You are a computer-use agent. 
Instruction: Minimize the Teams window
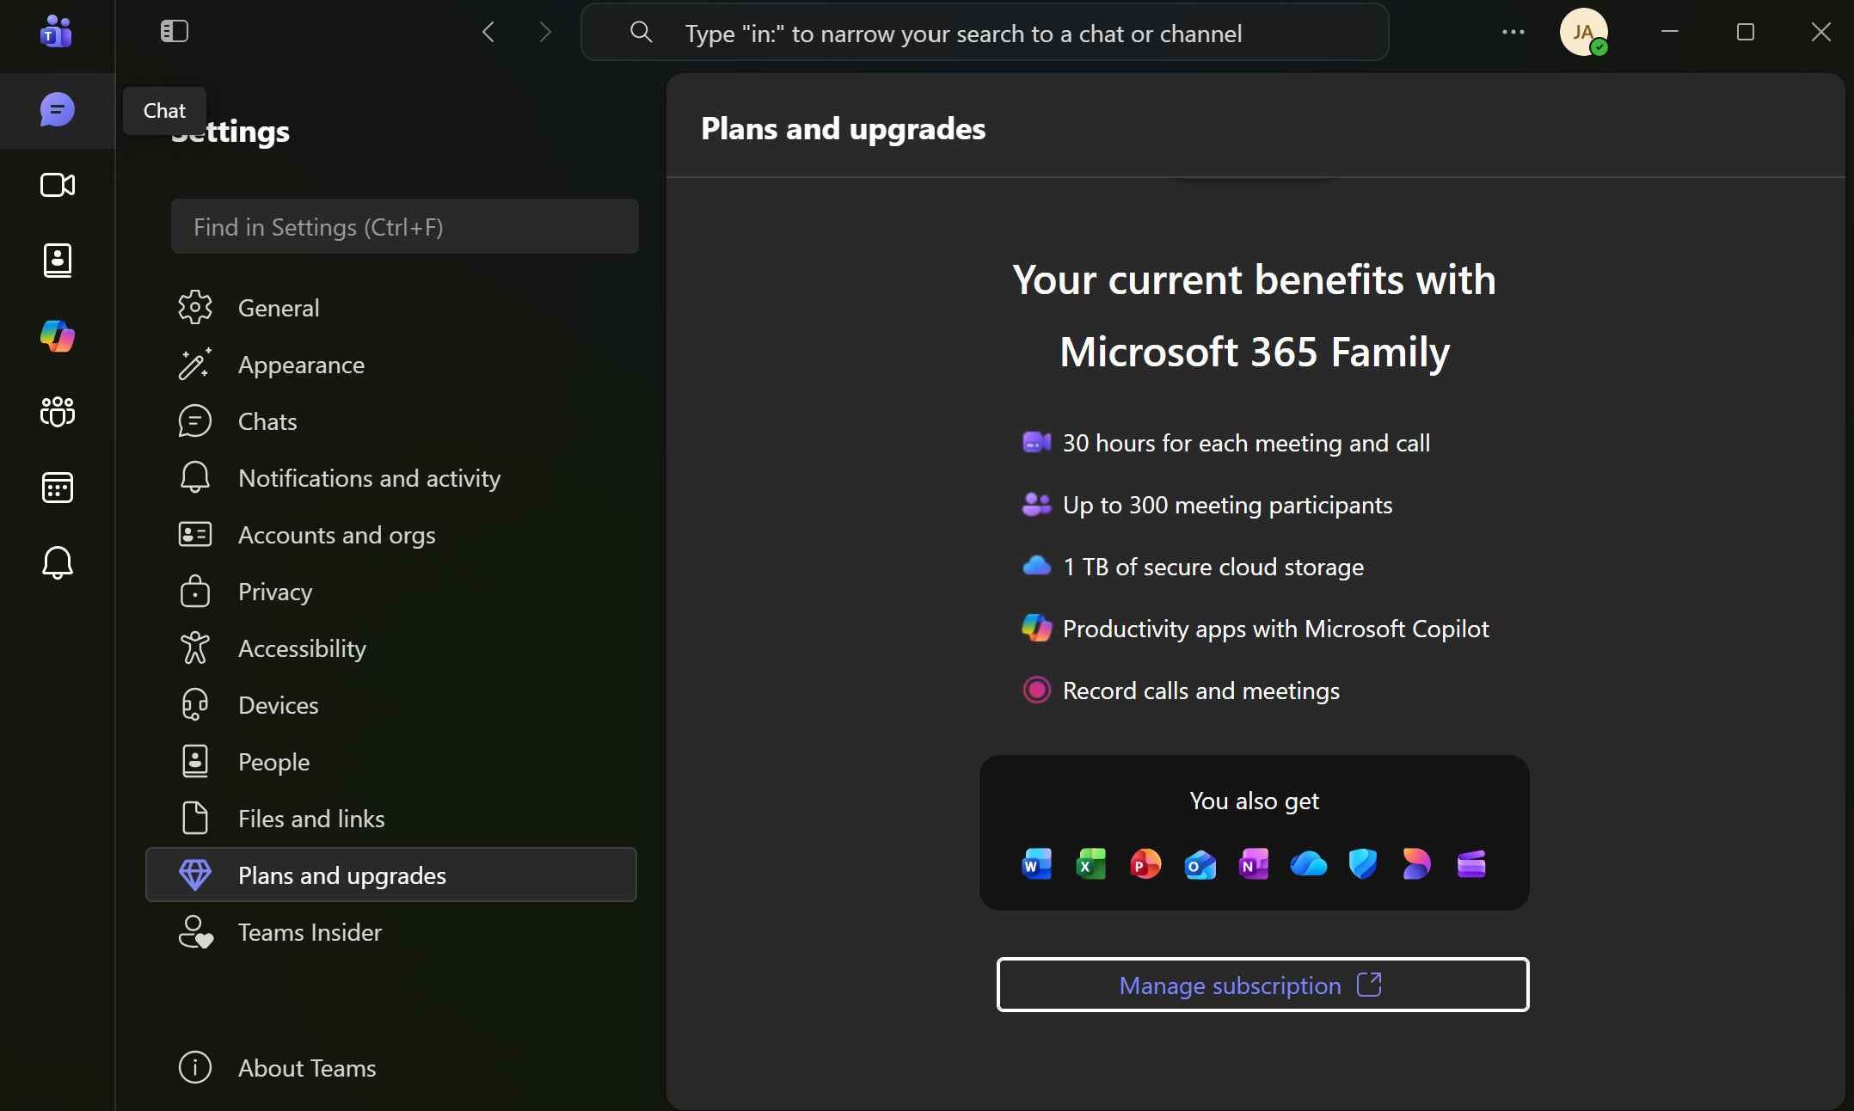pyautogui.click(x=1670, y=32)
